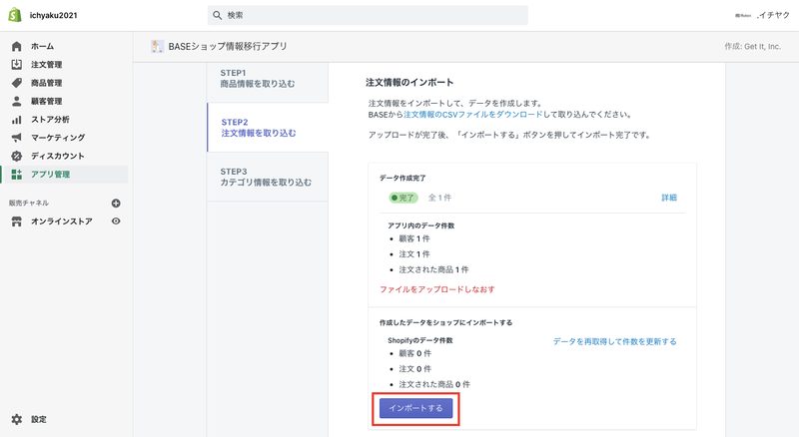Click the Shopify logo icon

tap(15, 15)
